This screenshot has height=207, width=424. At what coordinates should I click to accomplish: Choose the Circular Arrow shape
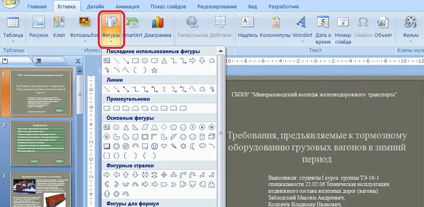point(126,194)
